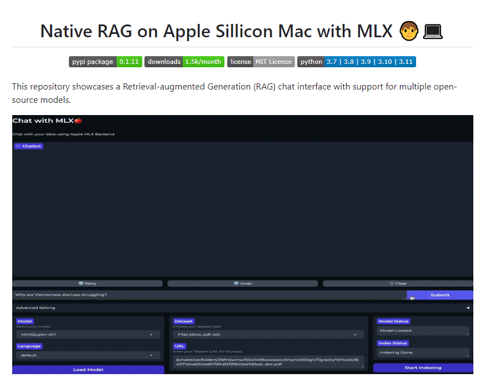This screenshot has width=480, height=378.
Task: Click the tomato emoji after Chat with MLX
Action: [78, 121]
